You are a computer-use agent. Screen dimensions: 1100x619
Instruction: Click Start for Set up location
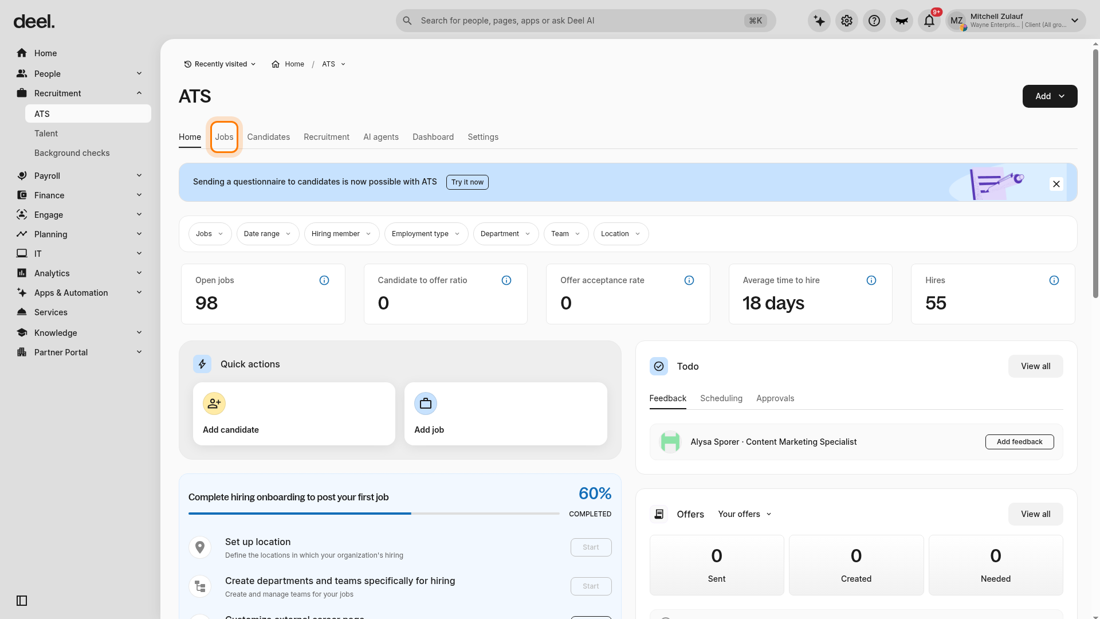(591, 547)
